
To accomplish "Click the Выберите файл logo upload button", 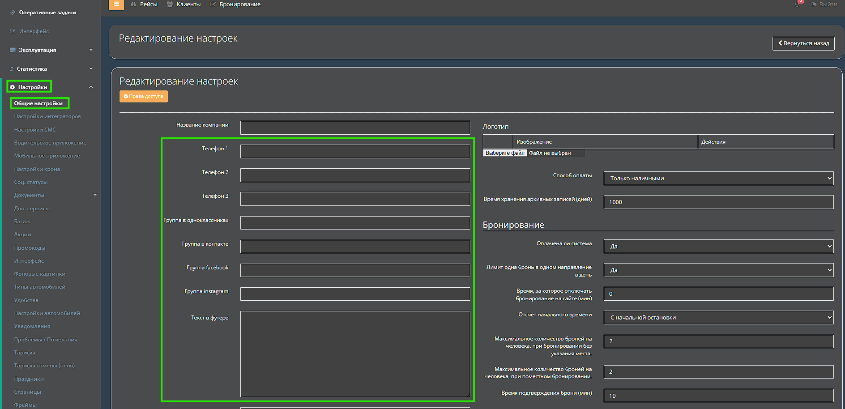I will [x=505, y=153].
